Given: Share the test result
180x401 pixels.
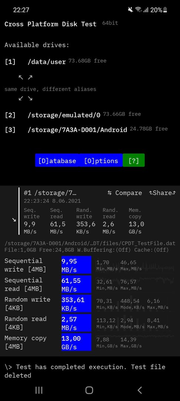Looking at the screenshot, I should (163, 193).
